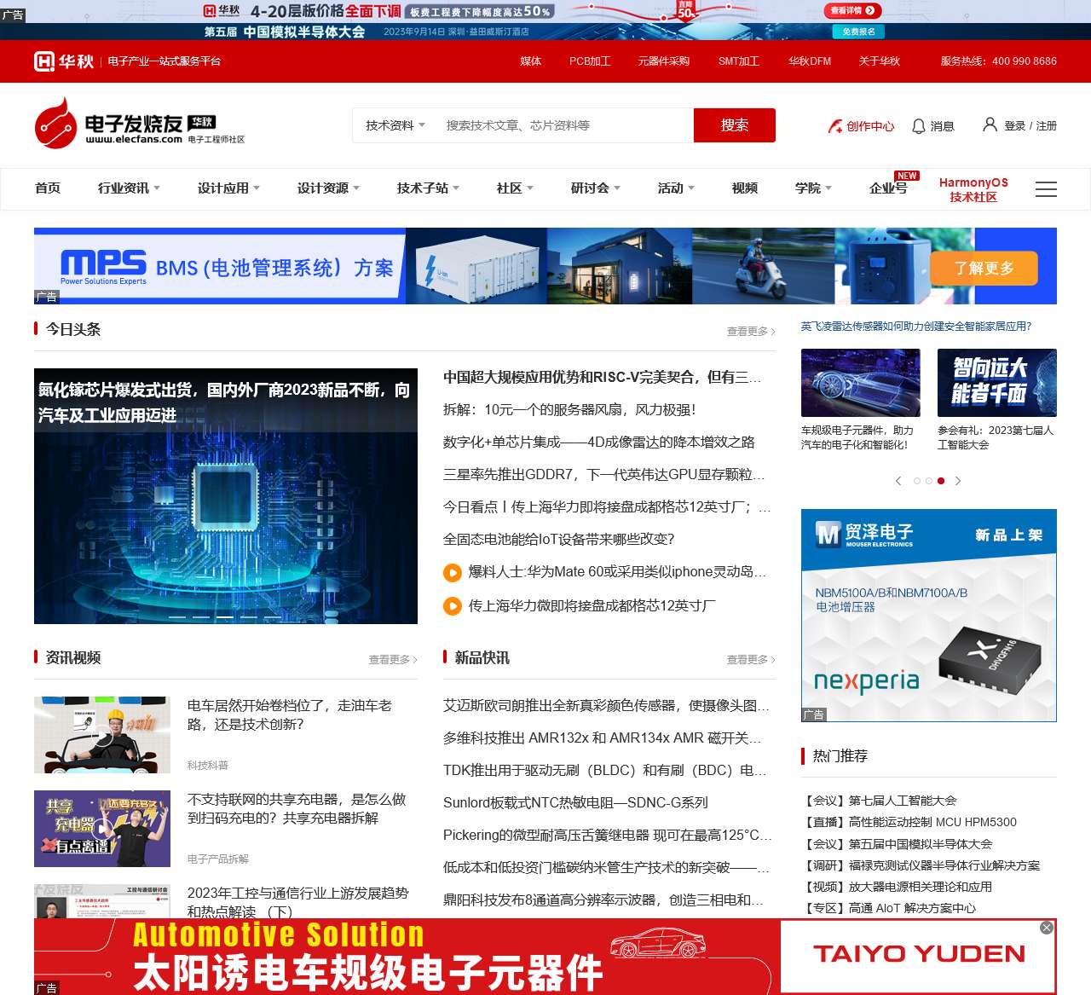Open SMT加工 in top bar
This screenshot has width=1091, height=995.
point(738,61)
